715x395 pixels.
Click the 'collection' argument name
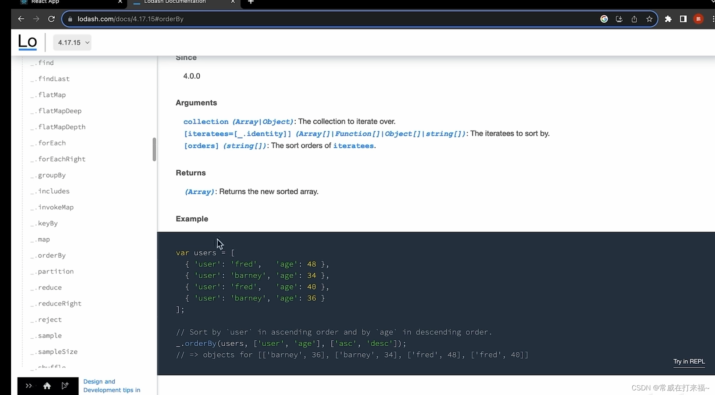coord(206,122)
